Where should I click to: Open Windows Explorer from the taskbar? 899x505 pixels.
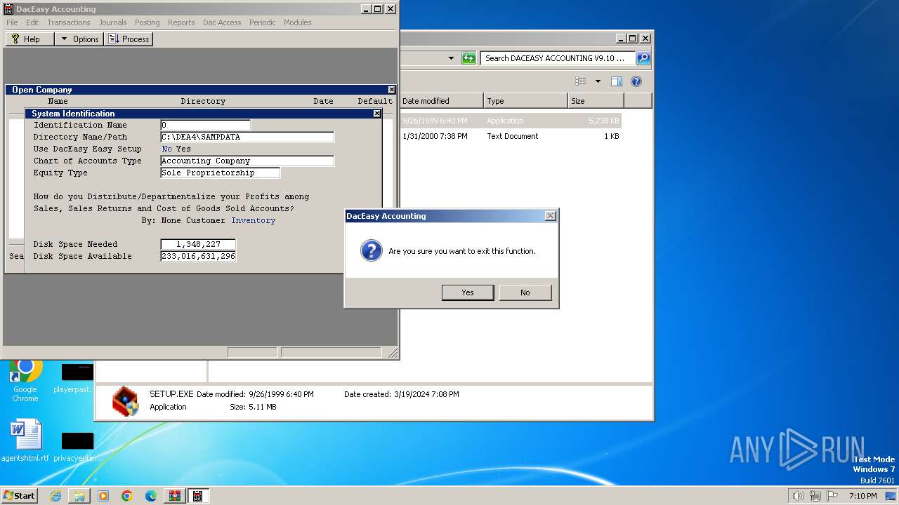point(79,496)
